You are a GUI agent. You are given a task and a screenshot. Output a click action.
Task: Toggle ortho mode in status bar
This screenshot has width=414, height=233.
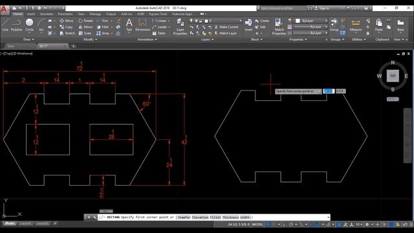[285, 225]
